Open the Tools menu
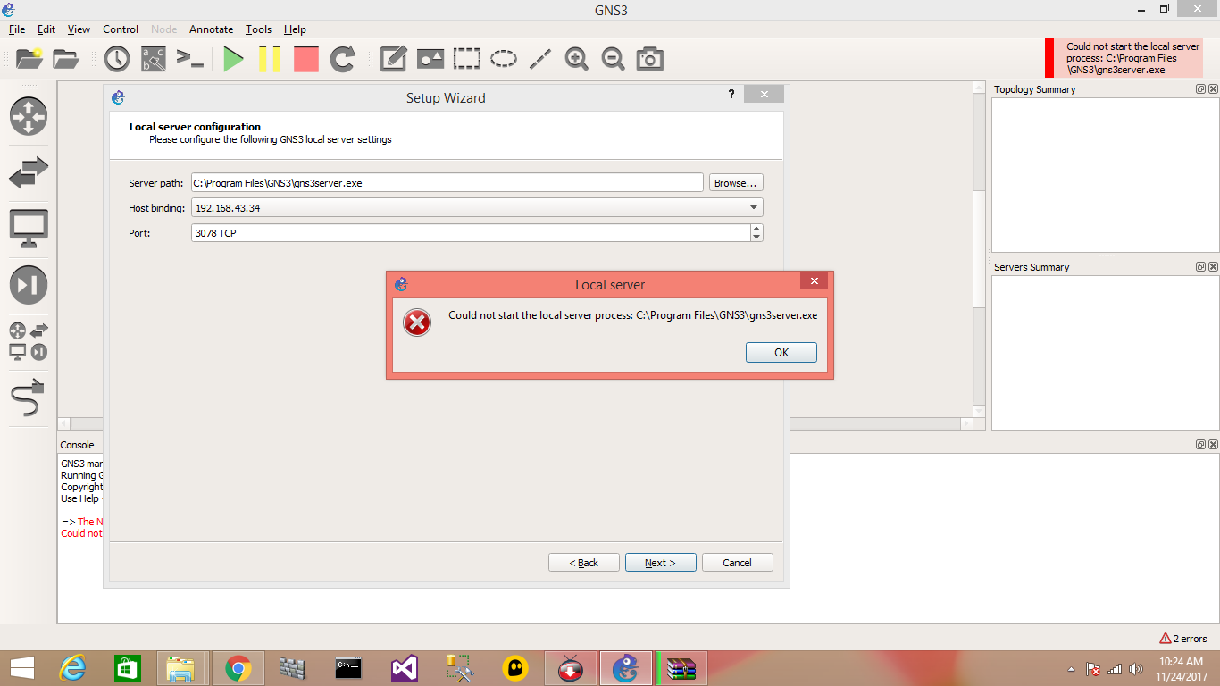Image resolution: width=1220 pixels, height=686 pixels. pyautogui.click(x=258, y=29)
